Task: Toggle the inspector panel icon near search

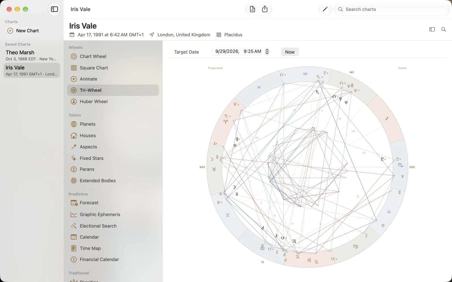Action: 432,29
